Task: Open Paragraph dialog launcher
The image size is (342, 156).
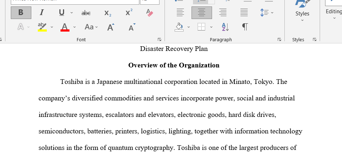Action: (x=279, y=39)
